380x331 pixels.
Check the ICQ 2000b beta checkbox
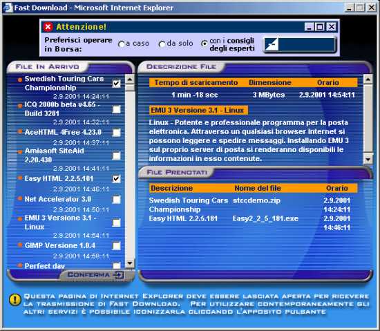tap(117, 109)
